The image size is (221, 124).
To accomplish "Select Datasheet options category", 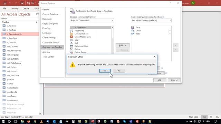I will (x=47, y=19).
